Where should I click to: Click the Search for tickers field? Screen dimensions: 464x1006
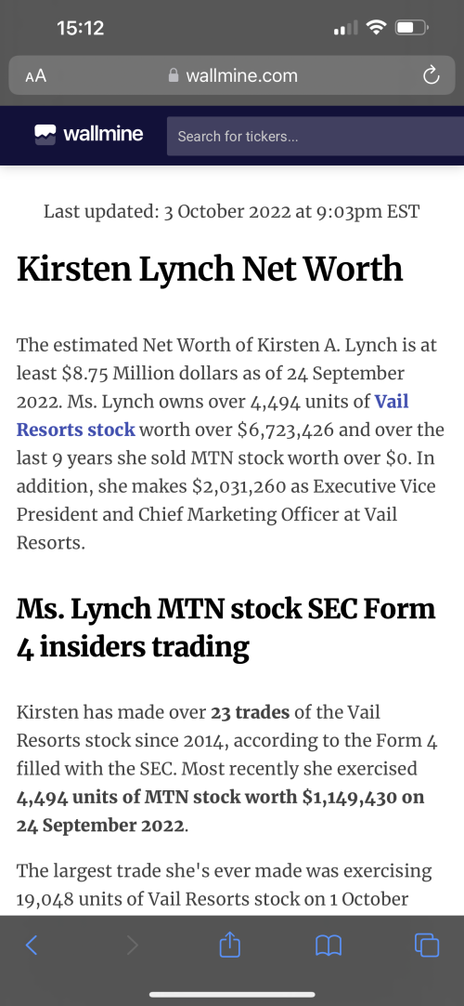[316, 136]
